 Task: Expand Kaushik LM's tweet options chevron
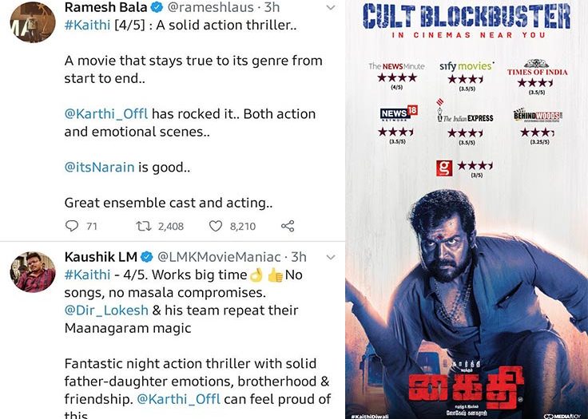click(x=331, y=257)
